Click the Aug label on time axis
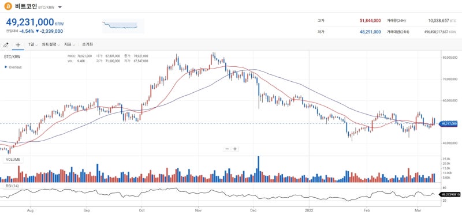 tap(30, 210)
